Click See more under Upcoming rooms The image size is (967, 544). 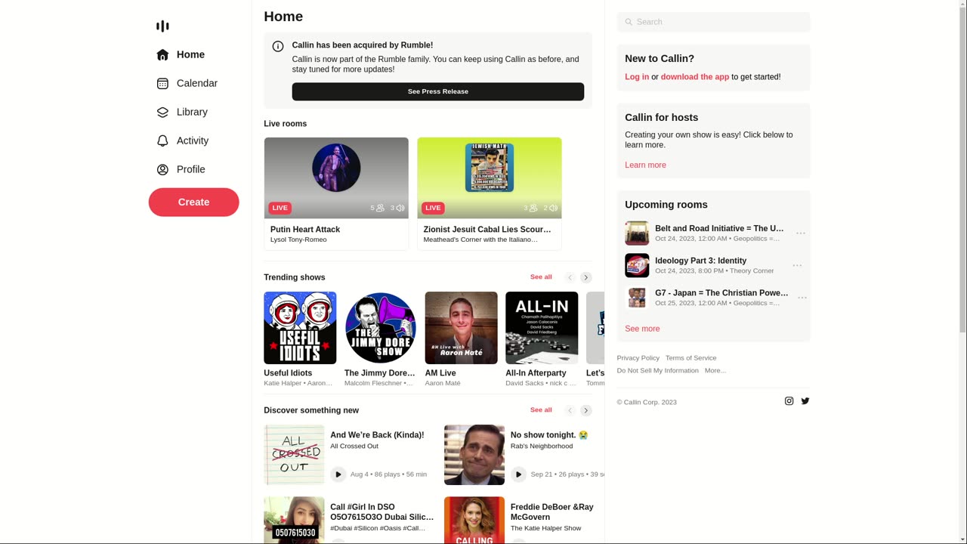coord(642,329)
